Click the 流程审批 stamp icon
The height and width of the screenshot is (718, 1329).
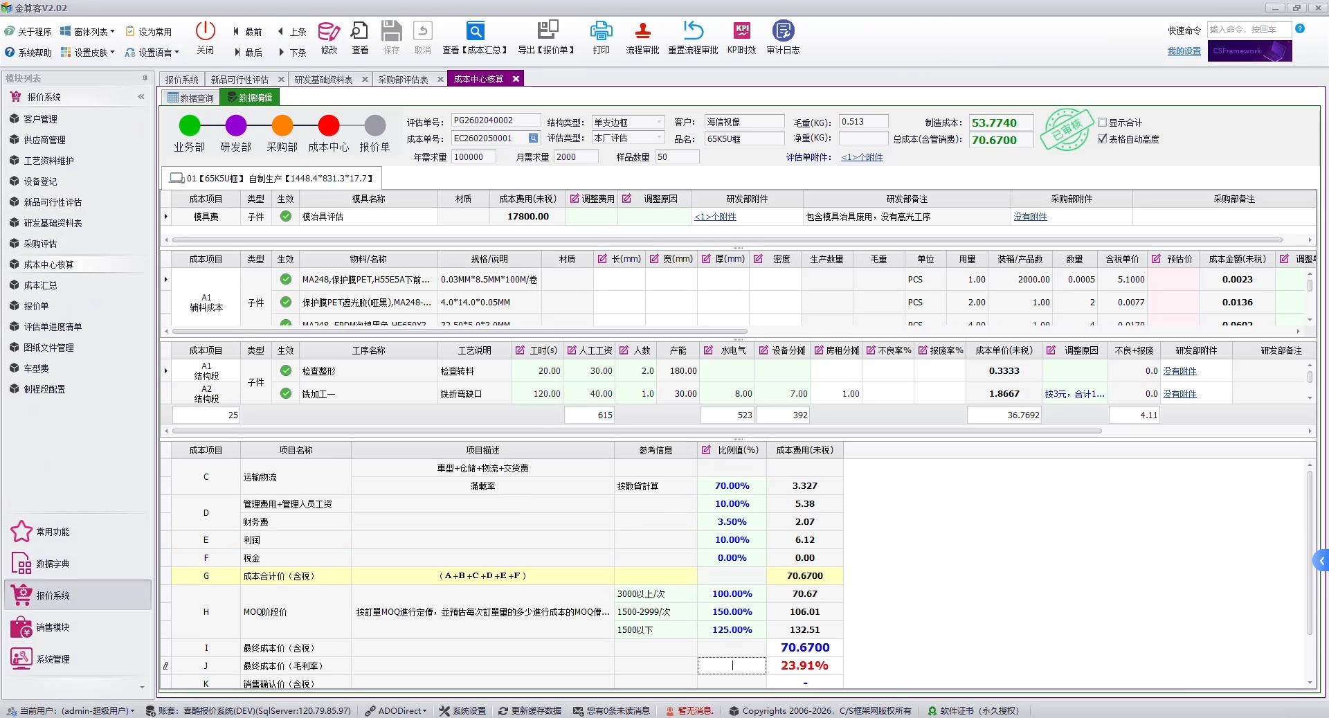coord(642,31)
